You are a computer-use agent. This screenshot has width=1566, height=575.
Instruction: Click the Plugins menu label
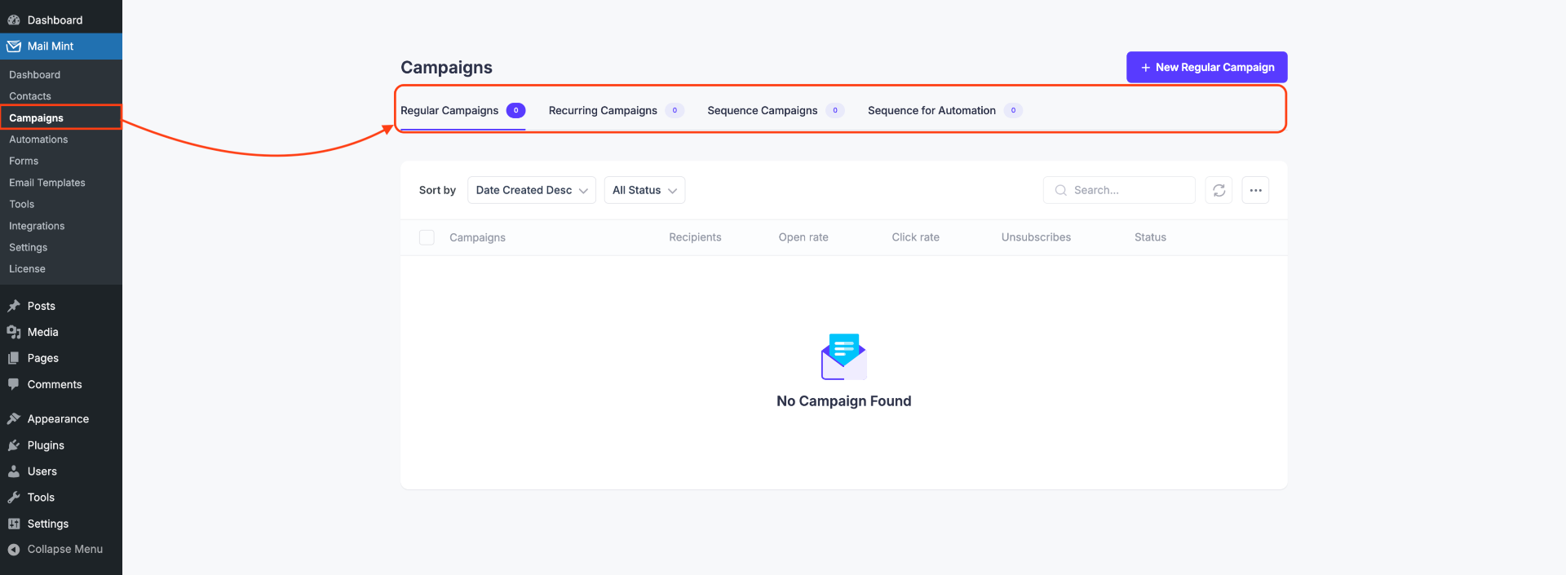click(46, 445)
